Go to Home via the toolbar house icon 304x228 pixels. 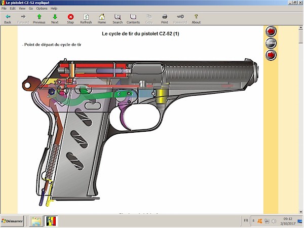coord(102,19)
